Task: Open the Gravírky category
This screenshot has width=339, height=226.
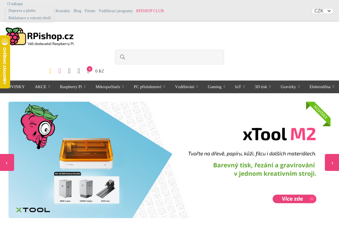Action: [x=288, y=87]
